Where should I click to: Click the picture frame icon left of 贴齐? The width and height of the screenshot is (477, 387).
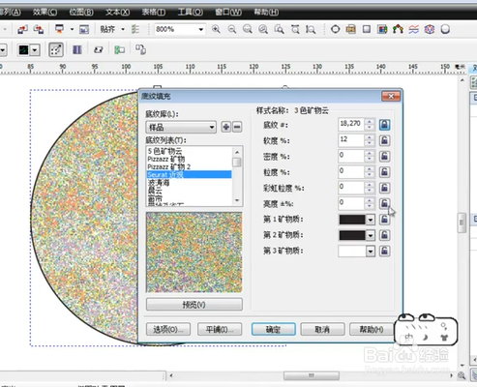tap(84, 29)
